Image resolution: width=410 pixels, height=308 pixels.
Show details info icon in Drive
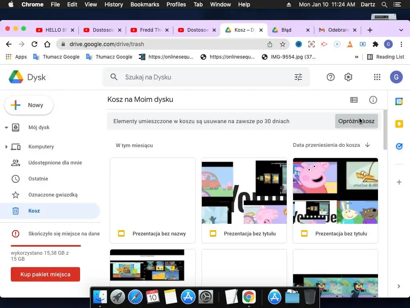coord(373,100)
